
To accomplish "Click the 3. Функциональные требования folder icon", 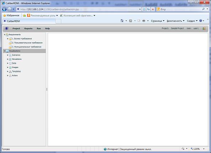I will (x=10, y=47).
